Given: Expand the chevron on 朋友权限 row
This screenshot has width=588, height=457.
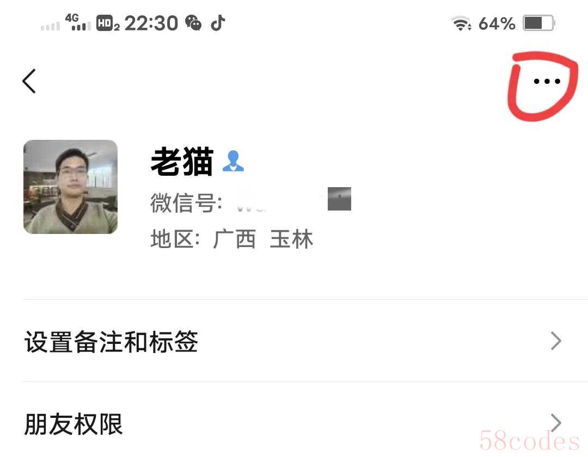Looking at the screenshot, I should coord(556,423).
